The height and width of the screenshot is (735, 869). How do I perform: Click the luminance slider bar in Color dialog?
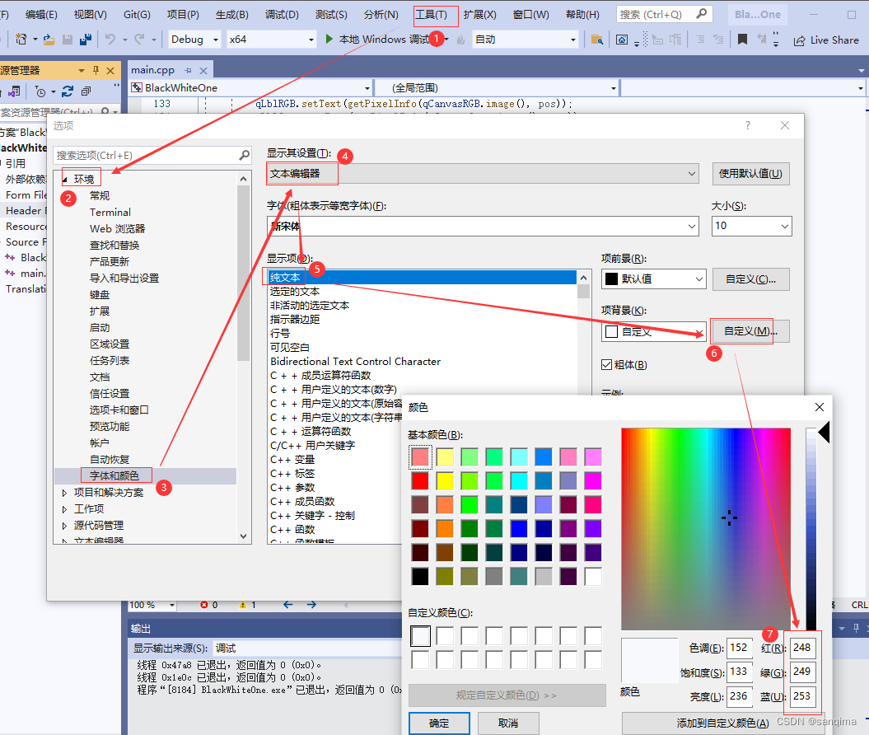811,529
